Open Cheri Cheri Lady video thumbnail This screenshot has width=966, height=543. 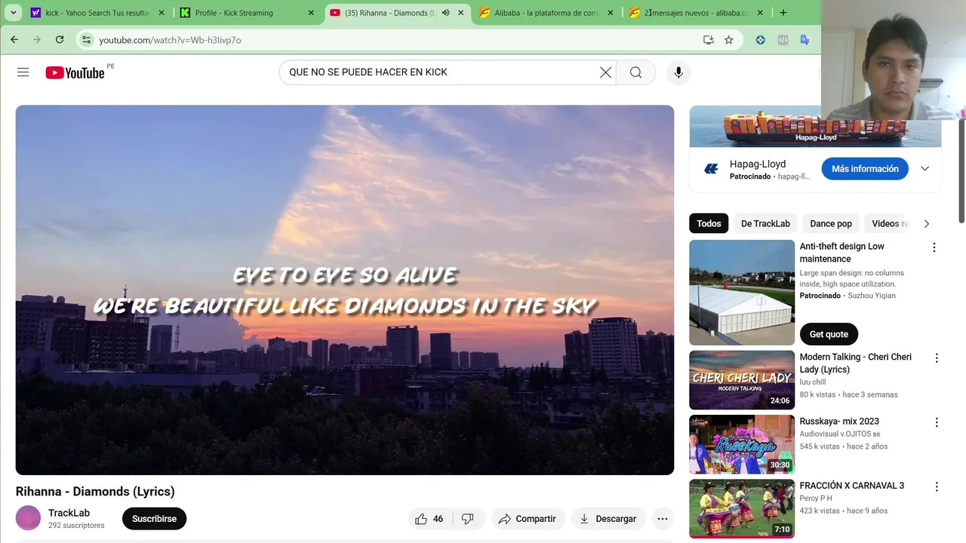[742, 380]
